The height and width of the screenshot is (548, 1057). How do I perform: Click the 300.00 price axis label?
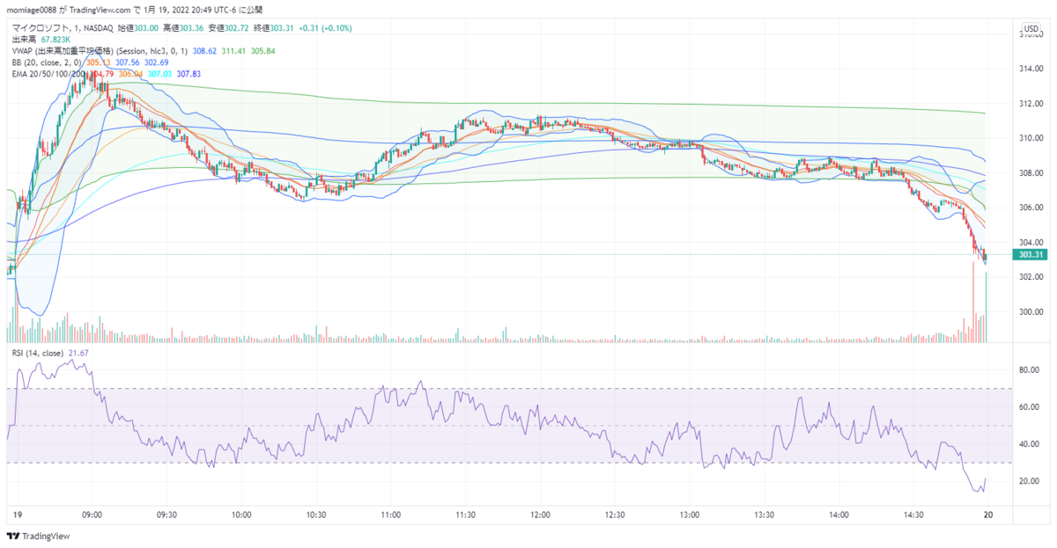pyautogui.click(x=1031, y=312)
